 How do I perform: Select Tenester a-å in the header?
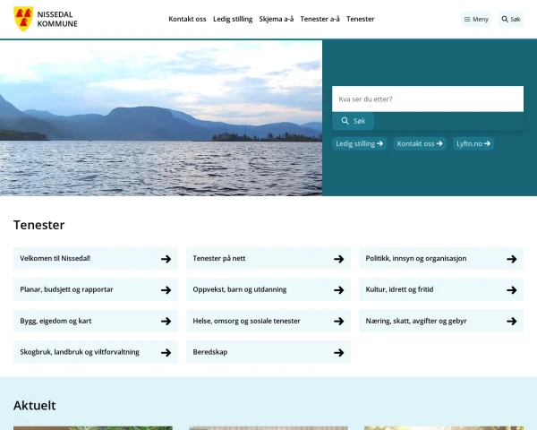[320, 19]
